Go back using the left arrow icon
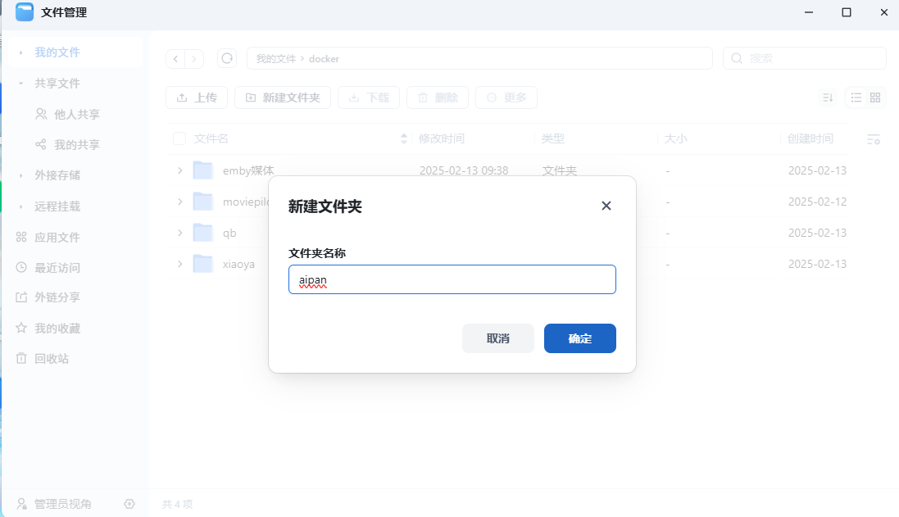 point(175,59)
